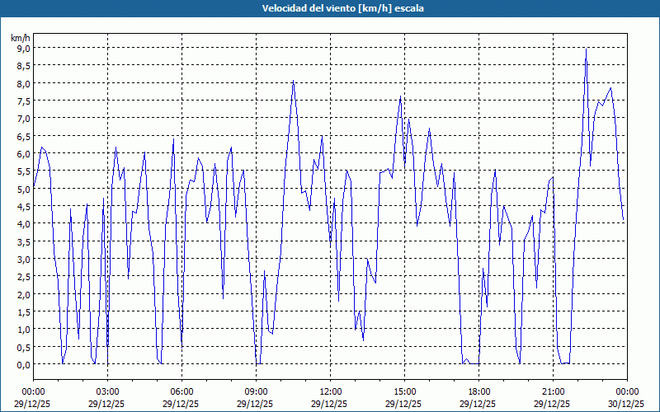Click the 15:00 time label

(x=404, y=391)
